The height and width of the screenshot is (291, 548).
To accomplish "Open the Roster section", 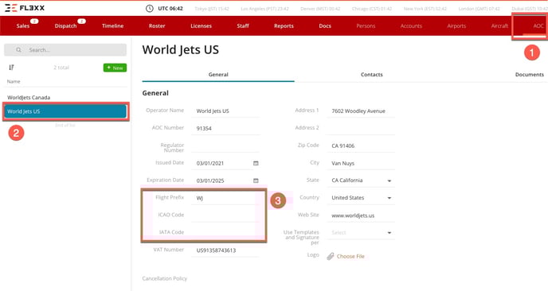I will click(157, 25).
